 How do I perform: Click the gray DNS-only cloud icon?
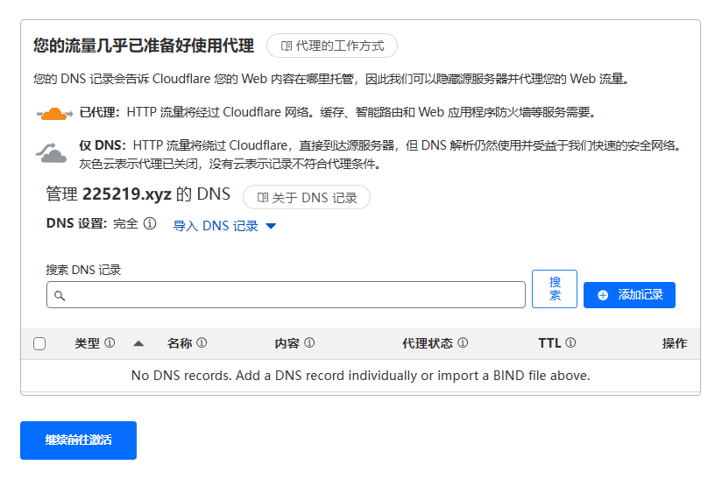click(x=51, y=153)
